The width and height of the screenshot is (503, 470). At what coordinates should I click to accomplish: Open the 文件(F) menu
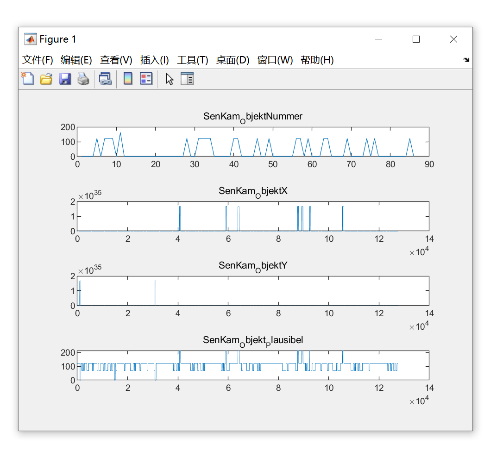tap(38, 60)
